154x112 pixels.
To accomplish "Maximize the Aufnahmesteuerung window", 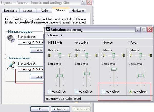I will (x=144, y=30).
